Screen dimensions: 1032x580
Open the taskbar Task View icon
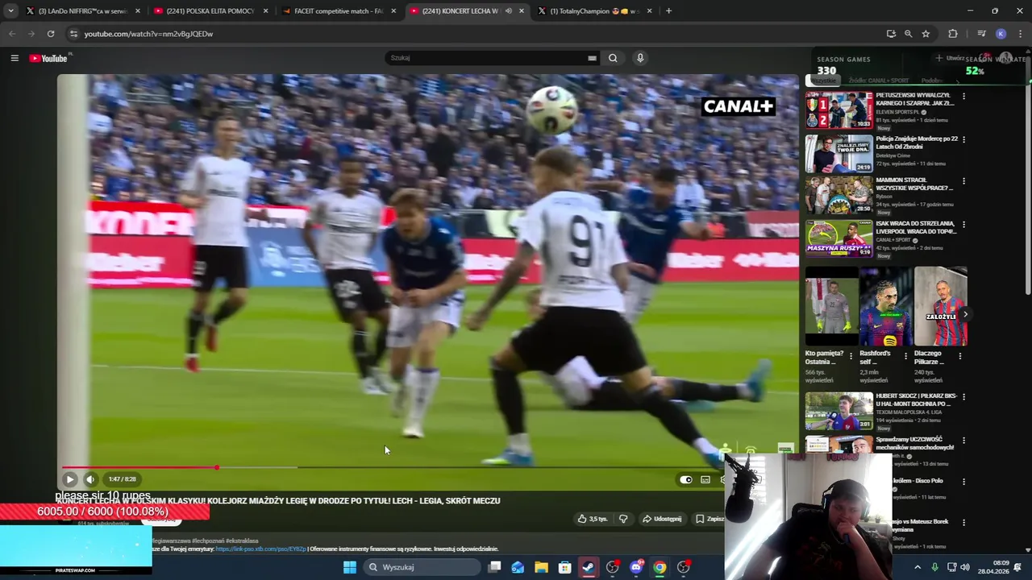[x=494, y=567]
